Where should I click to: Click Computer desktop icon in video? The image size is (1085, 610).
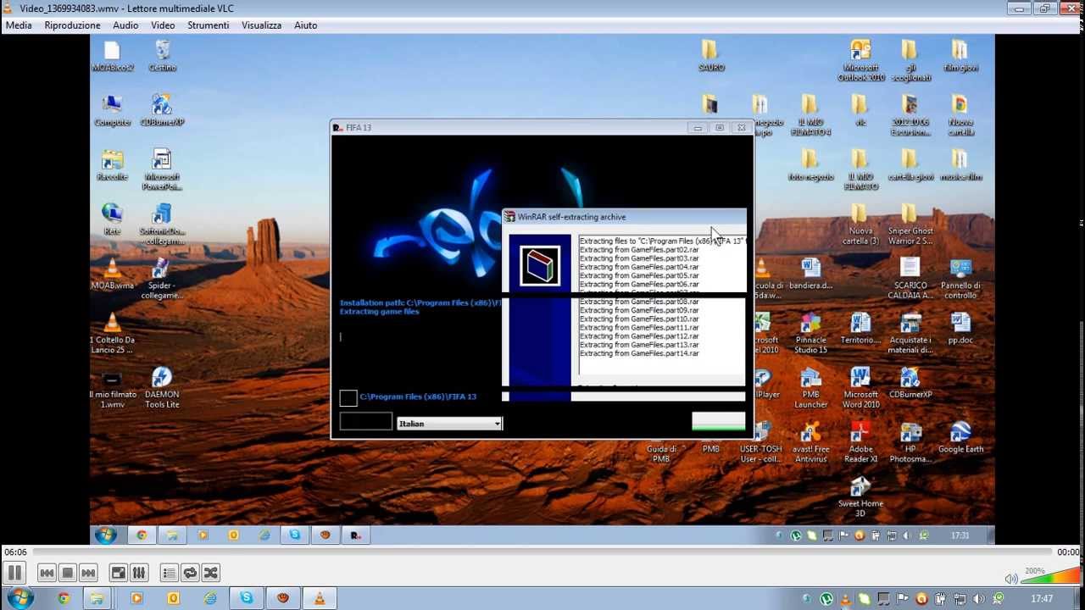[112, 110]
